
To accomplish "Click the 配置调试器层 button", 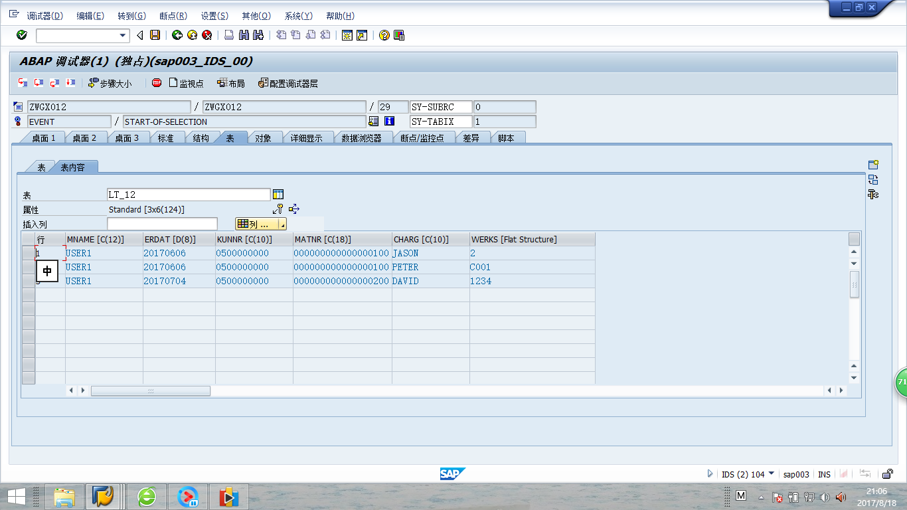I will (288, 83).
